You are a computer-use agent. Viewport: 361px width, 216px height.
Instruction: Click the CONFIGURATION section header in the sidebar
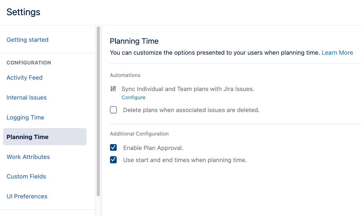click(29, 62)
